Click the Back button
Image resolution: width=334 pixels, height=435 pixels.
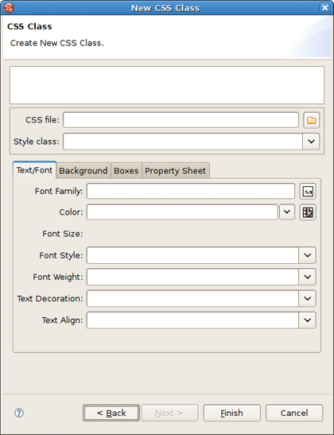click(111, 413)
